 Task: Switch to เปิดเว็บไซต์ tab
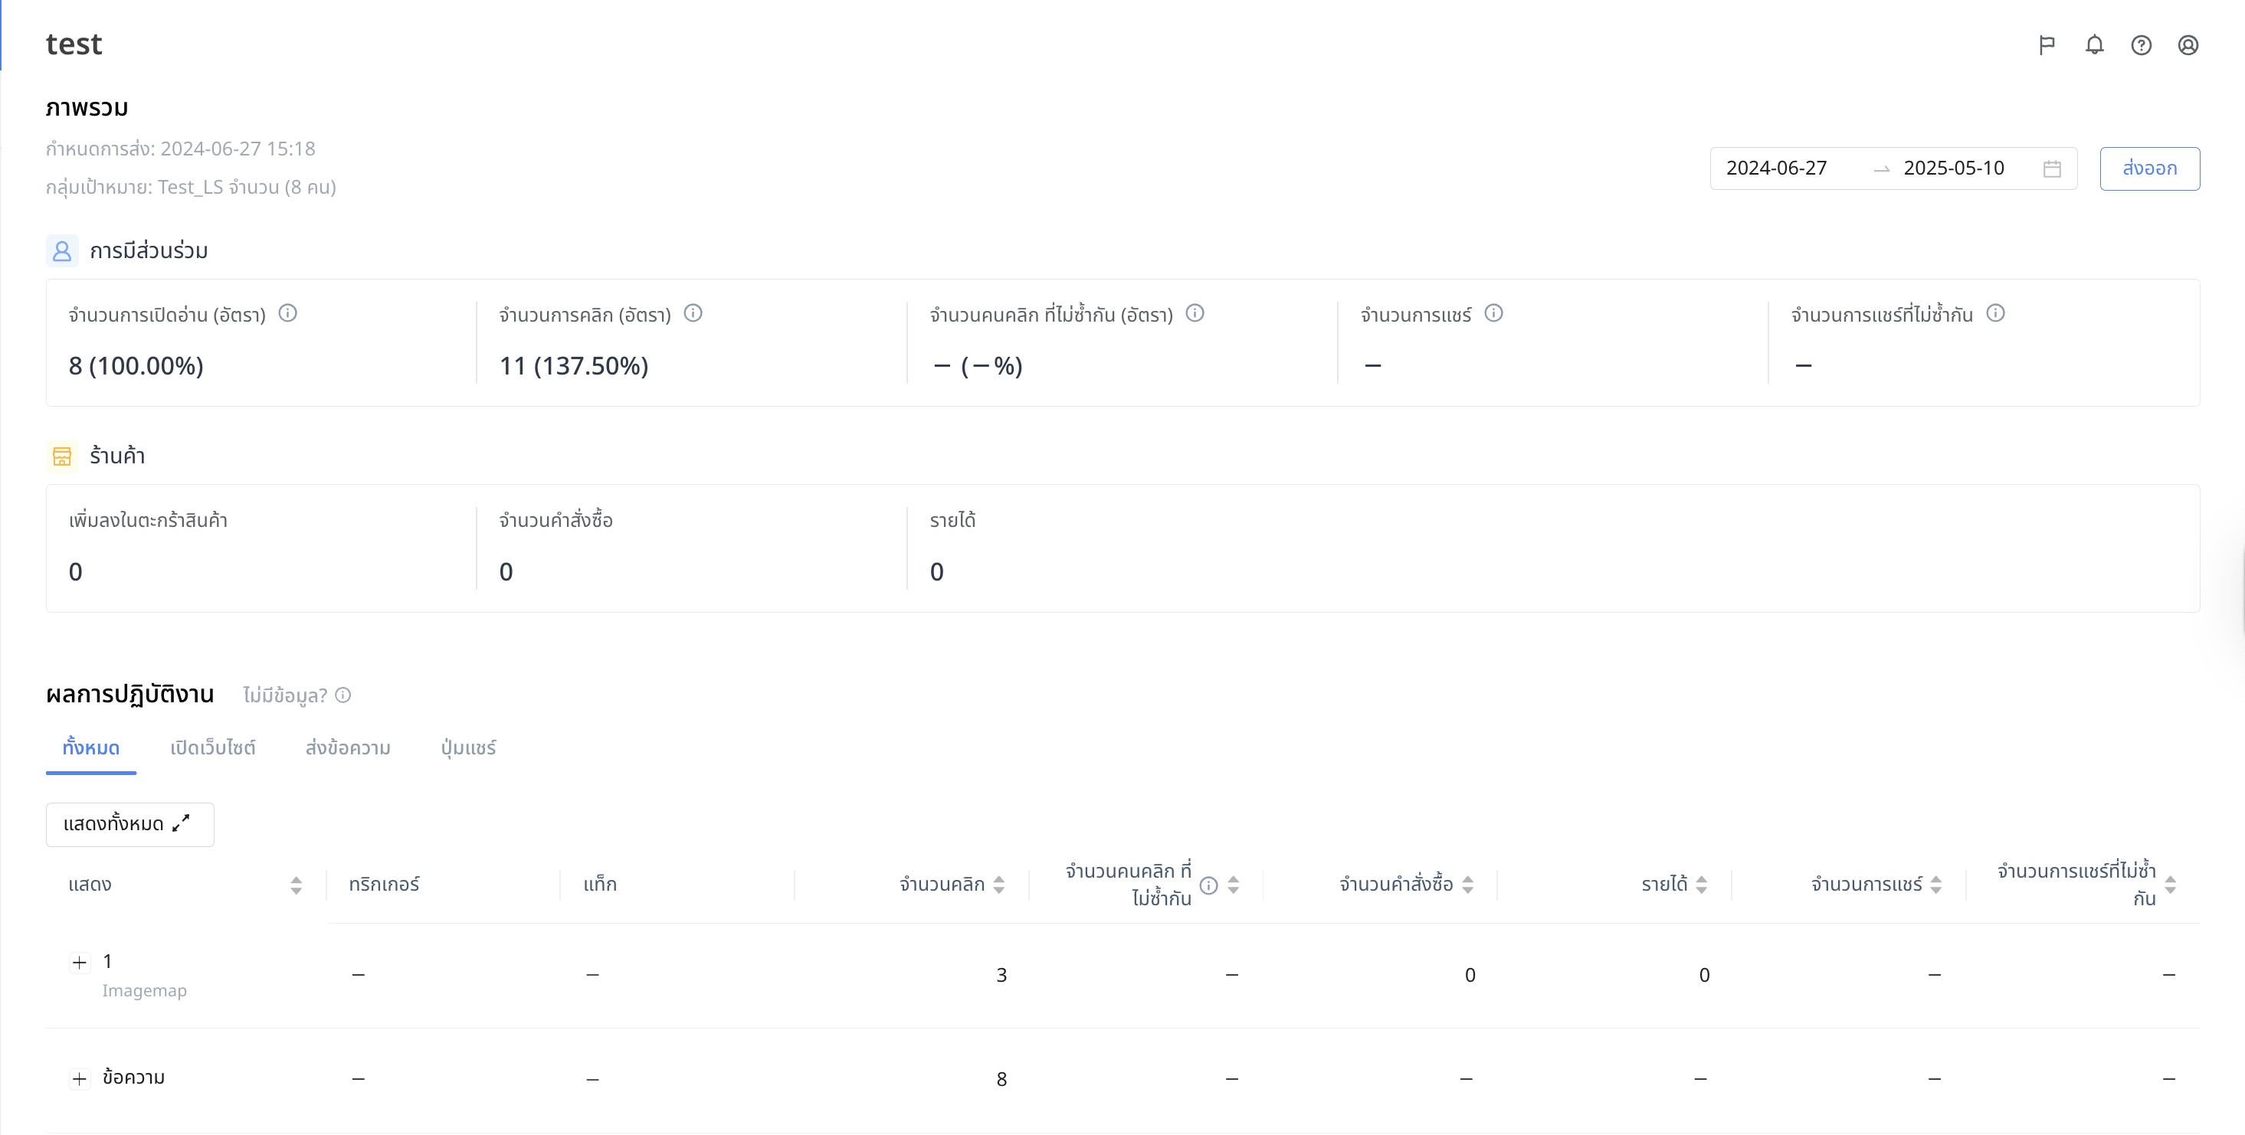click(x=213, y=748)
